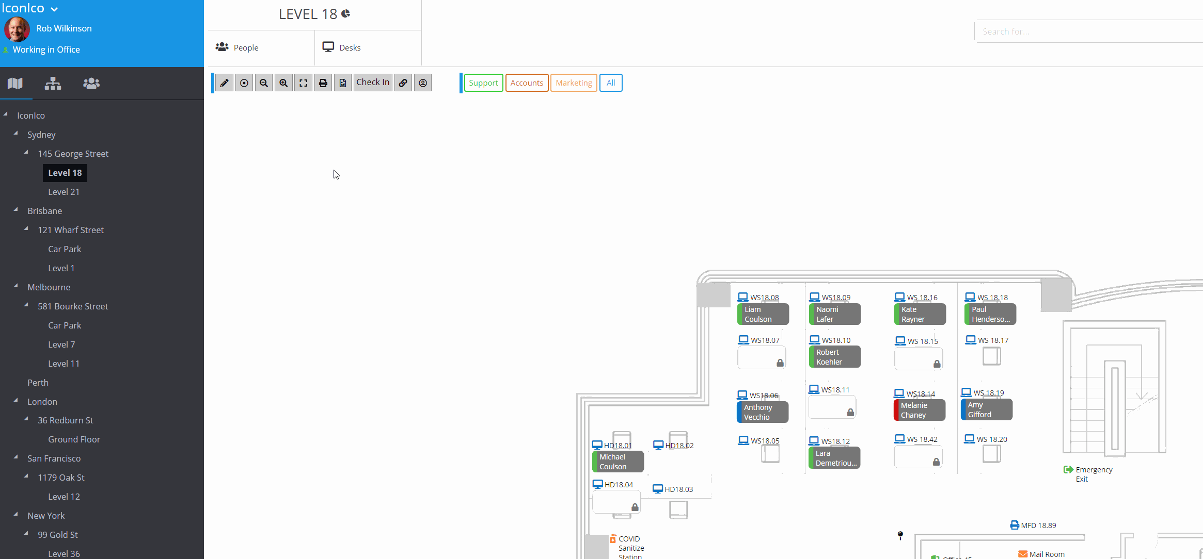This screenshot has width=1203, height=559.
Task: Open the IconIco organization dropdown
Action: pos(30,8)
